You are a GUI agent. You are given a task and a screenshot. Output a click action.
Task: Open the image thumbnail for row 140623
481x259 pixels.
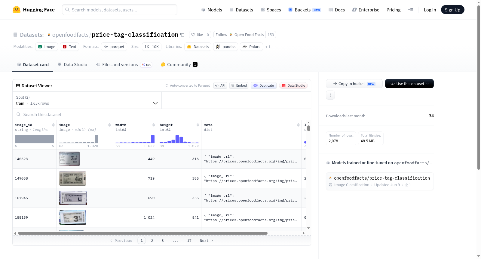69,159
